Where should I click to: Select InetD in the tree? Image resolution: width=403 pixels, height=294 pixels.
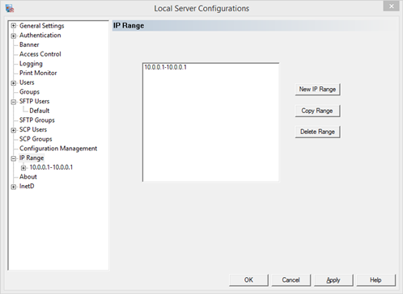[27, 186]
